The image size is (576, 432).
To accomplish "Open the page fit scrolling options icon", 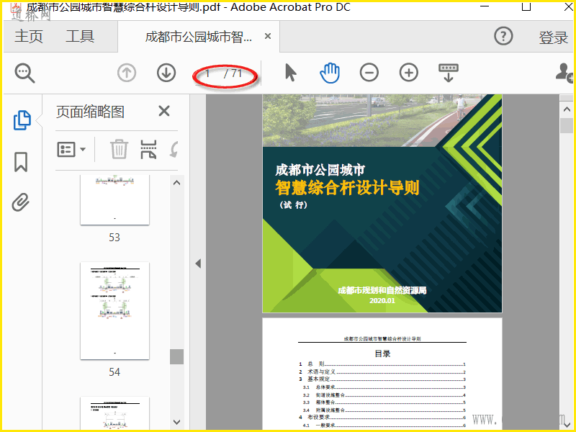I will pyautogui.click(x=448, y=73).
